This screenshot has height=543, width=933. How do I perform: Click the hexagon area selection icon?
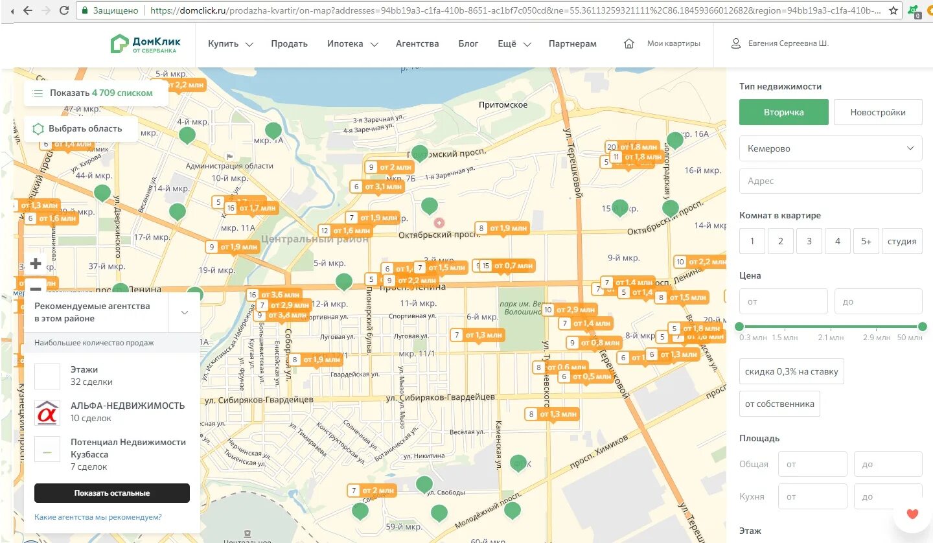click(38, 129)
